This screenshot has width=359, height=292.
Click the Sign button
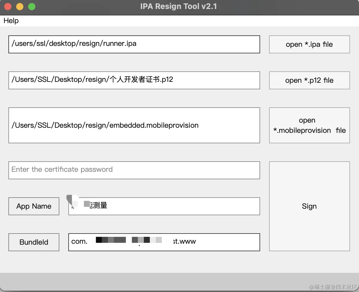[x=309, y=206]
